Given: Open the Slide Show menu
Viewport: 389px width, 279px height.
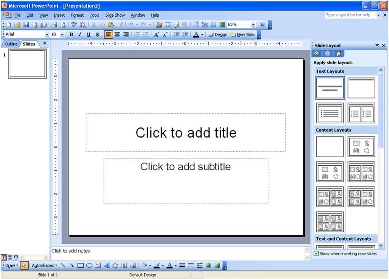Looking at the screenshot, I should 115,15.
